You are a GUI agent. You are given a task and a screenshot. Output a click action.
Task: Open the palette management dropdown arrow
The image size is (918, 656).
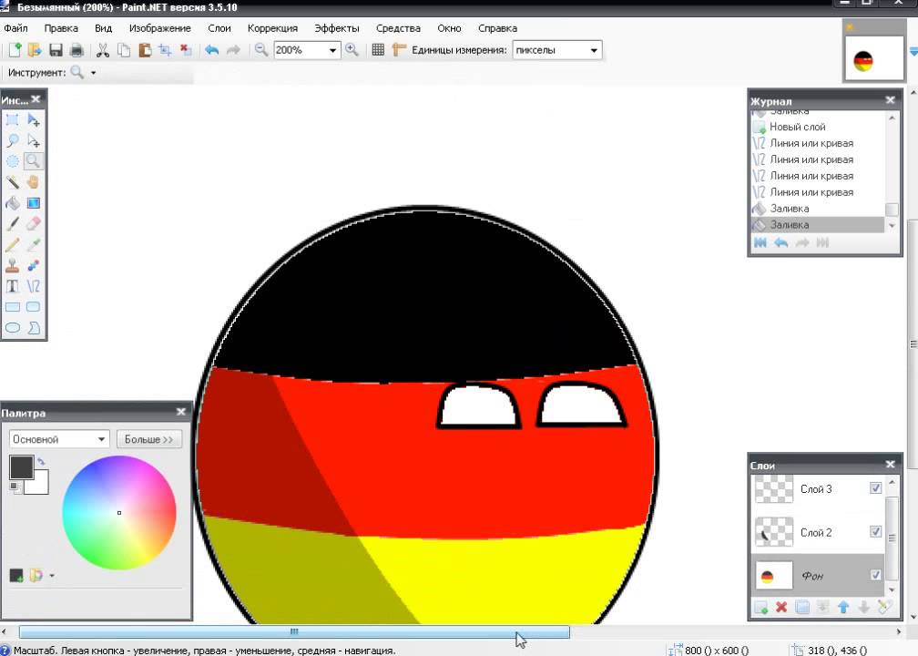click(52, 576)
